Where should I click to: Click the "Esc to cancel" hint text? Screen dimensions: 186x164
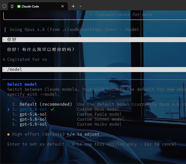pos(160,144)
